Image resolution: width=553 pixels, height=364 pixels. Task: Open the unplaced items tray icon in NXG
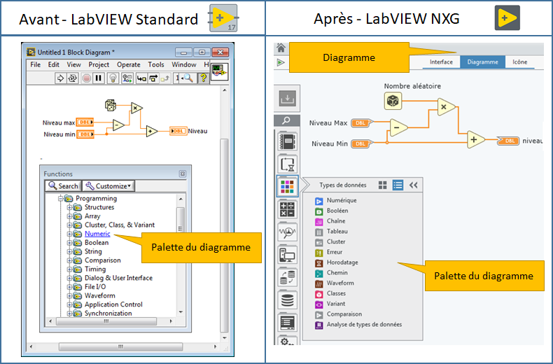click(x=287, y=99)
